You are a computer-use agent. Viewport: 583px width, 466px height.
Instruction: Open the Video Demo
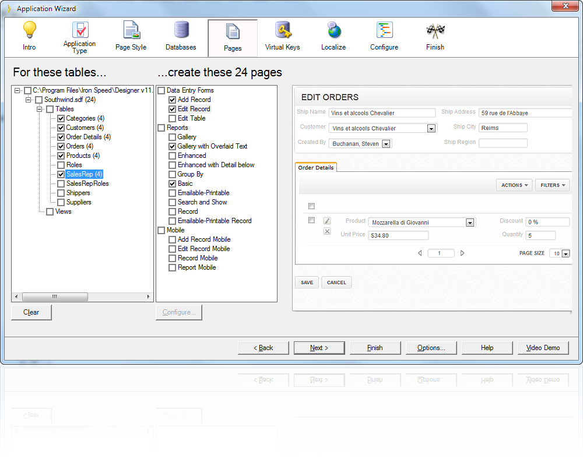pyautogui.click(x=543, y=348)
